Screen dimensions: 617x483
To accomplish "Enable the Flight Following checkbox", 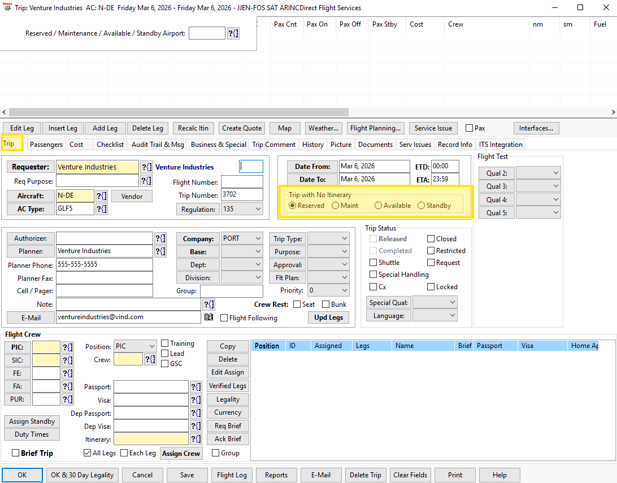I will pyautogui.click(x=224, y=318).
